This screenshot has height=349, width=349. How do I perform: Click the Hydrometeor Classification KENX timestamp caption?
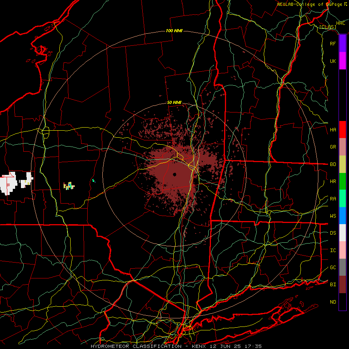tap(176, 346)
